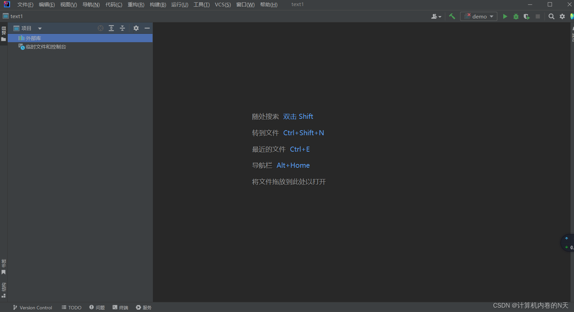Click the Debug bug icon

tap(516, 16)
